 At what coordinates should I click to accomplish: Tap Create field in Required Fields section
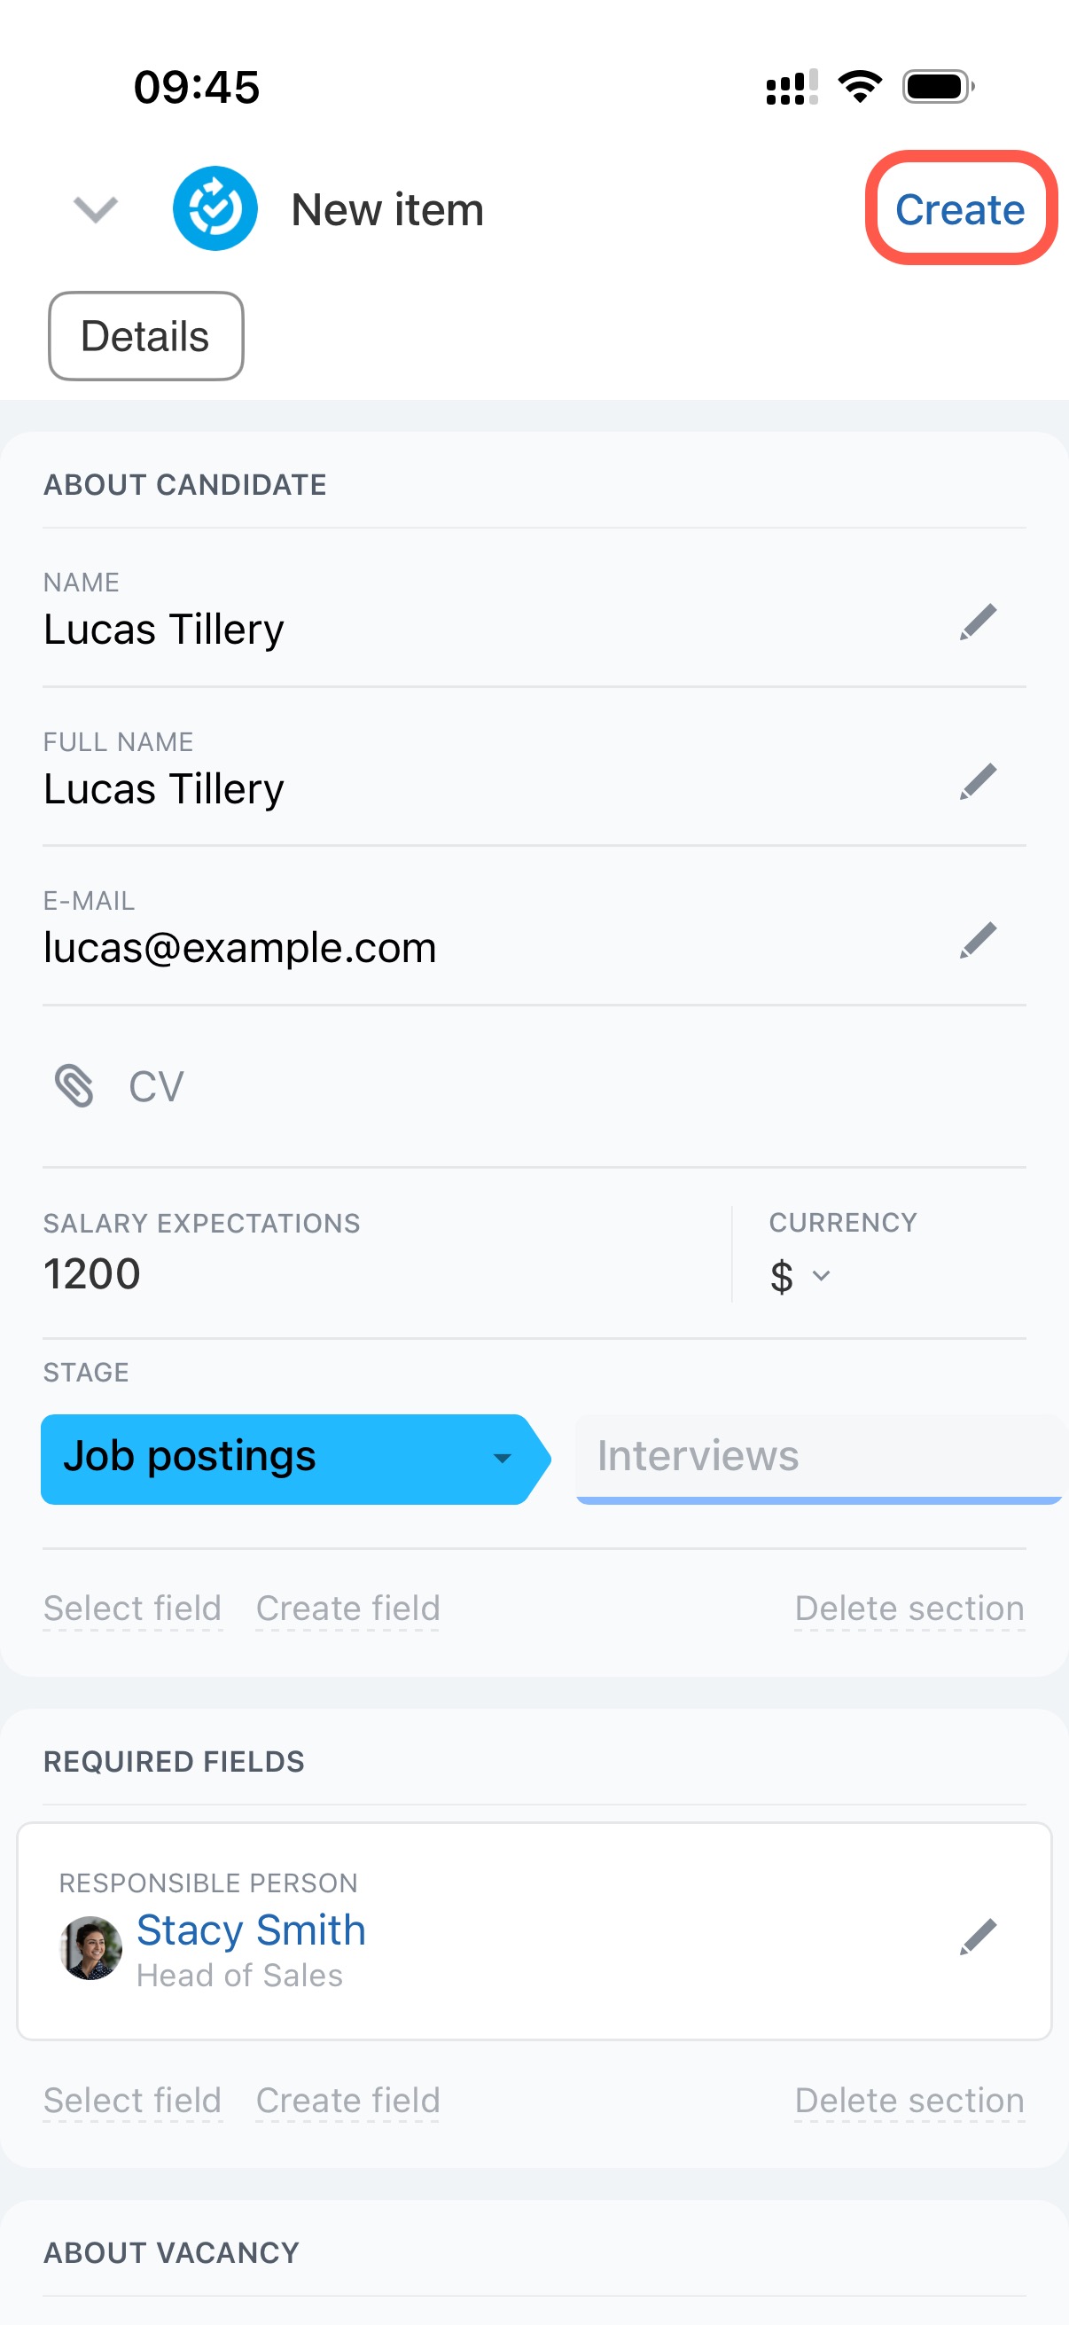(x=347, y=2101)
